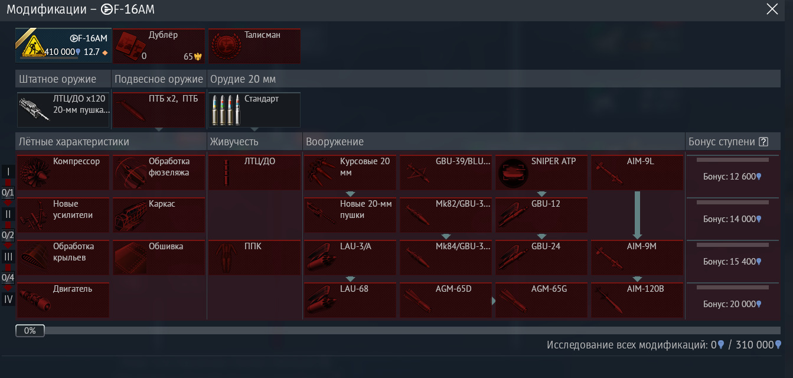Viewport: 793px width, 378px height.
Task: Select tier I rank marker
Action: tap(8, 171)
